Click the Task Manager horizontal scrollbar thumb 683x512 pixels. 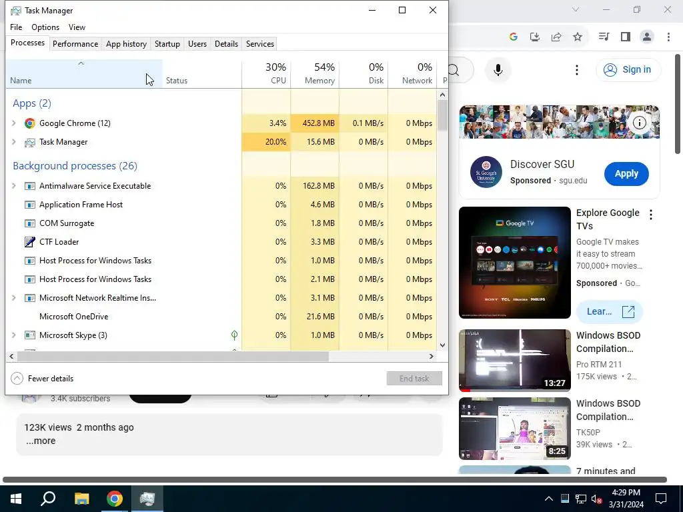[x=173, y=356]
